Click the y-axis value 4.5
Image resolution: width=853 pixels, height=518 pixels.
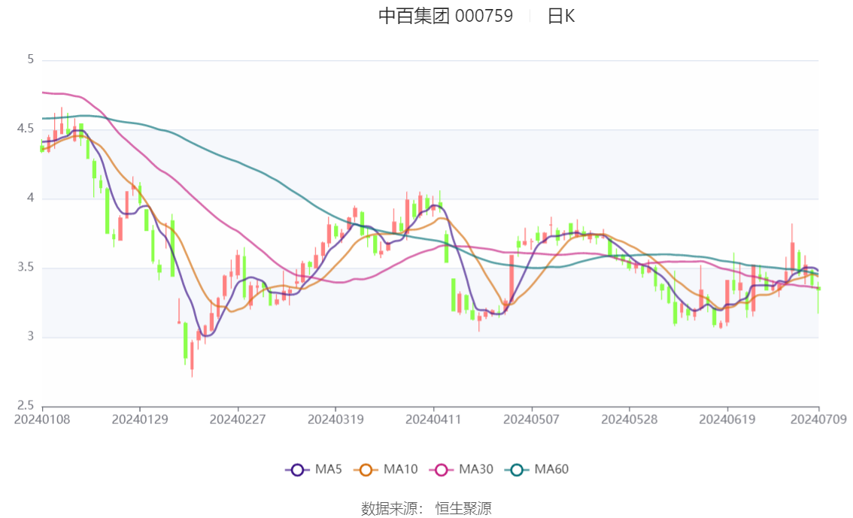tap(26, 129)
